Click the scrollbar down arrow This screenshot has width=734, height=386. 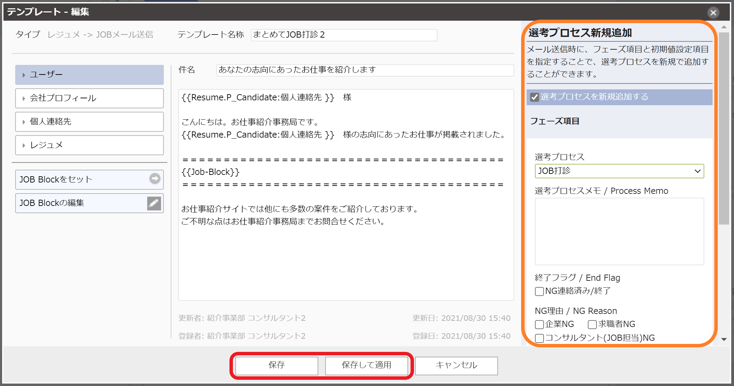pyautogui.click(x=724, y=339)
